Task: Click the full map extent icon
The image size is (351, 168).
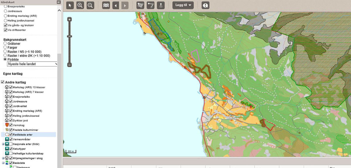Action: pyautogui.click(x=106, y=5)
